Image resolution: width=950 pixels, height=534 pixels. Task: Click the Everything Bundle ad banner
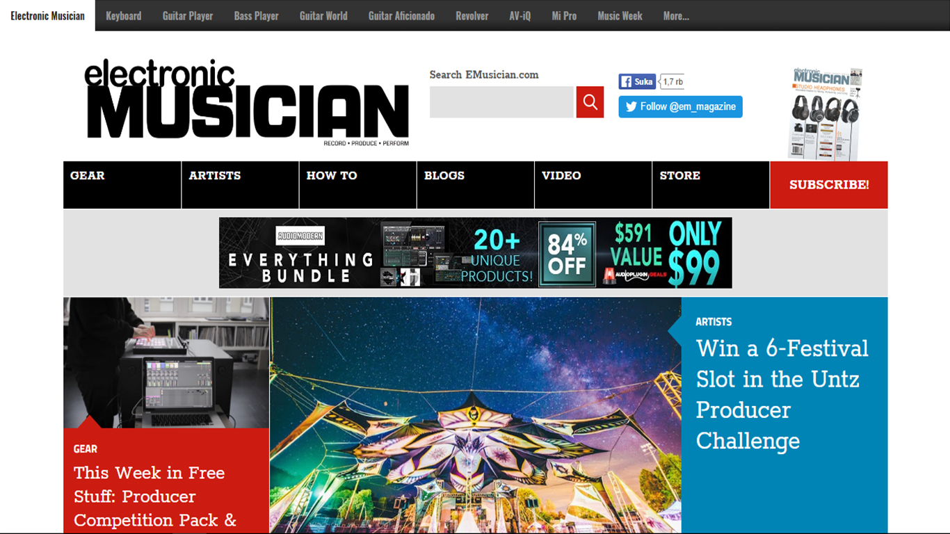click(x=476, y=253)
